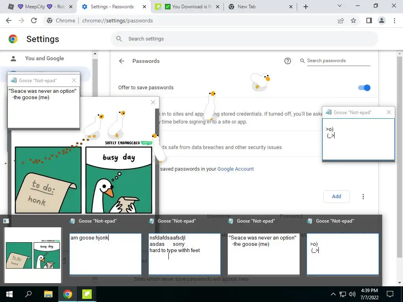Click the busy day comic panel
The width and height of the screenshot is (403, 302).
tap(119, 180)
